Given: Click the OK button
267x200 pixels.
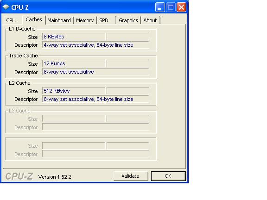Looking at the screenshot, I should [168, 176].
